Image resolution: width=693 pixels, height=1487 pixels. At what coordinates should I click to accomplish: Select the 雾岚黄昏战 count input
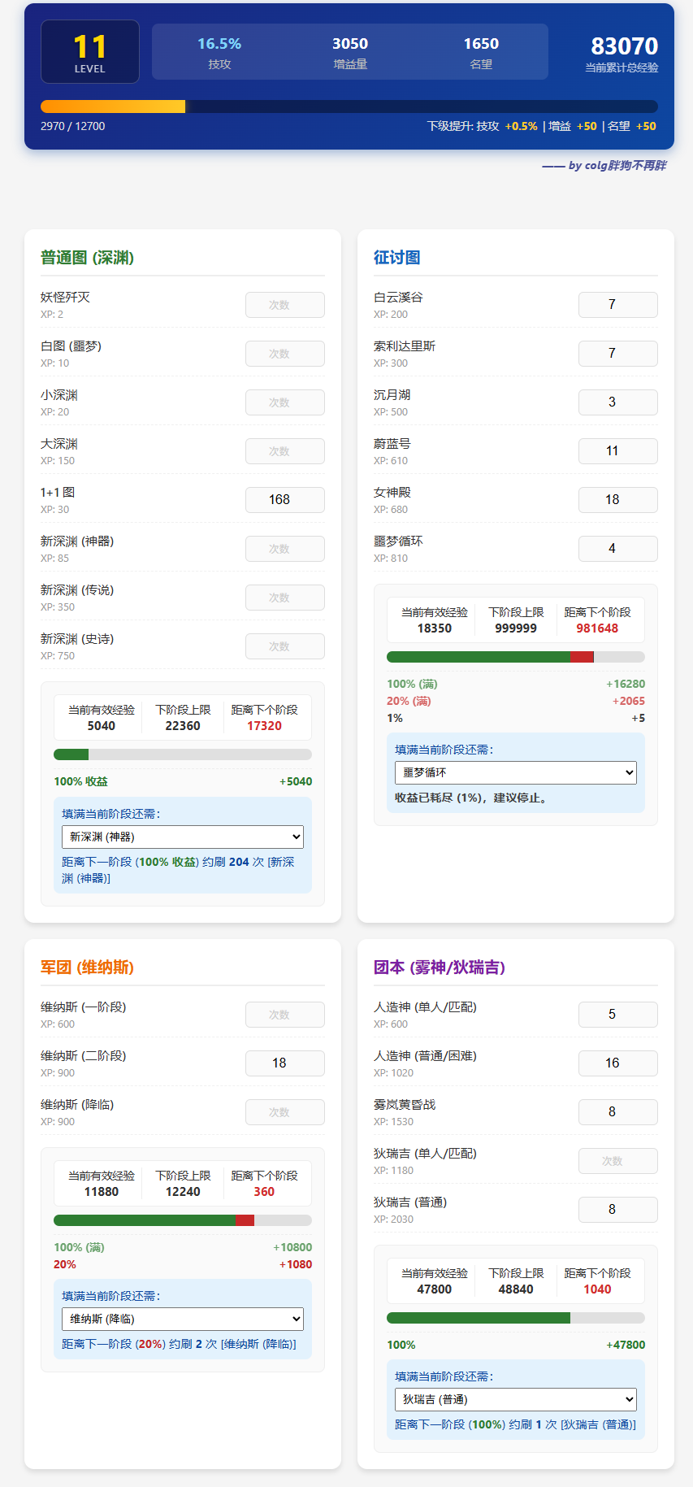click(617, 1112)
